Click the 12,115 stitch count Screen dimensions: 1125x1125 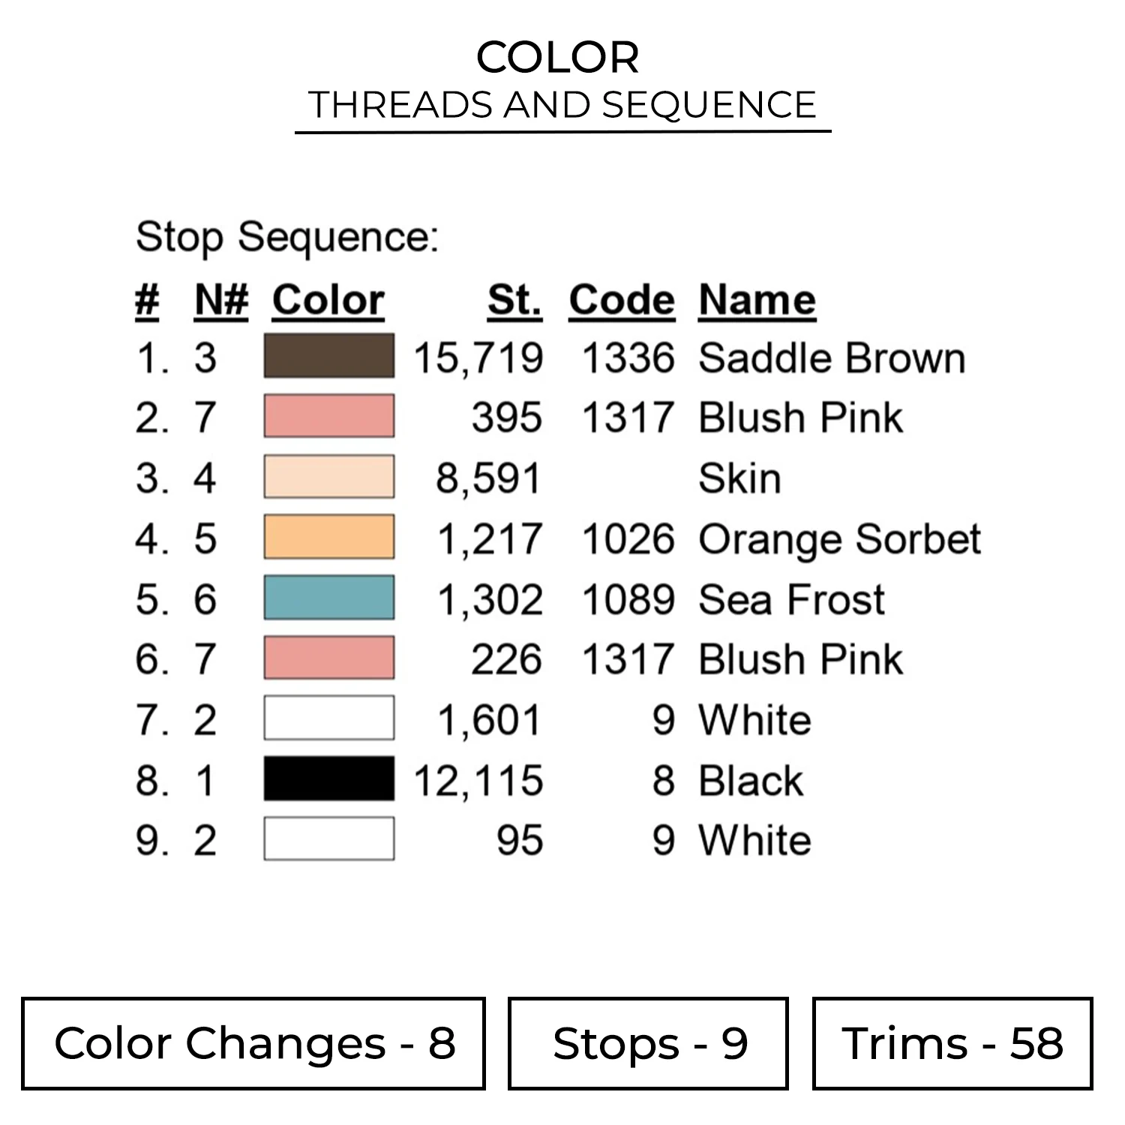[478, 780]
